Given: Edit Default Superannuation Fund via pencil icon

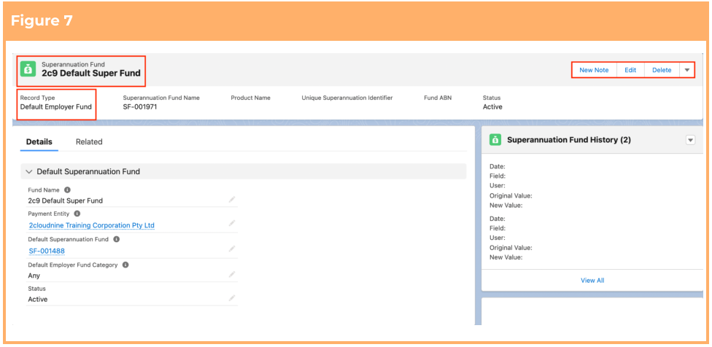Looking at the screenshot, I should (x=232, y=249).
